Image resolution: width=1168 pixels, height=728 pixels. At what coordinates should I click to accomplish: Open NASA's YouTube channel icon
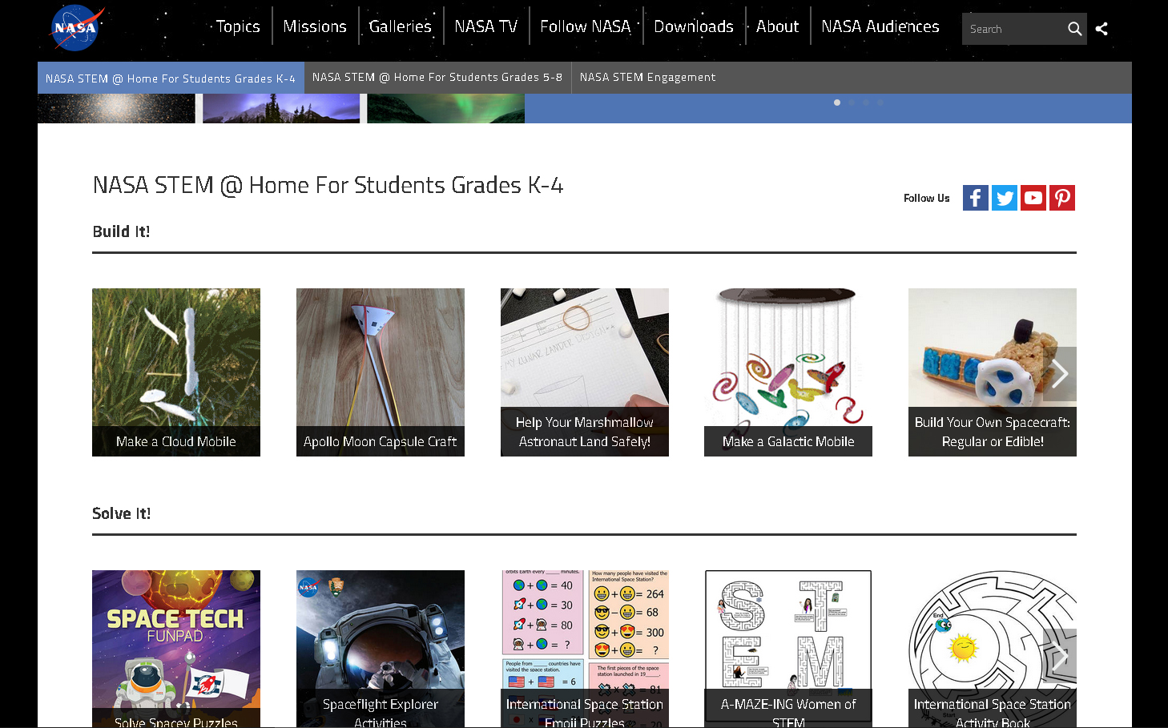point(1033,198)
